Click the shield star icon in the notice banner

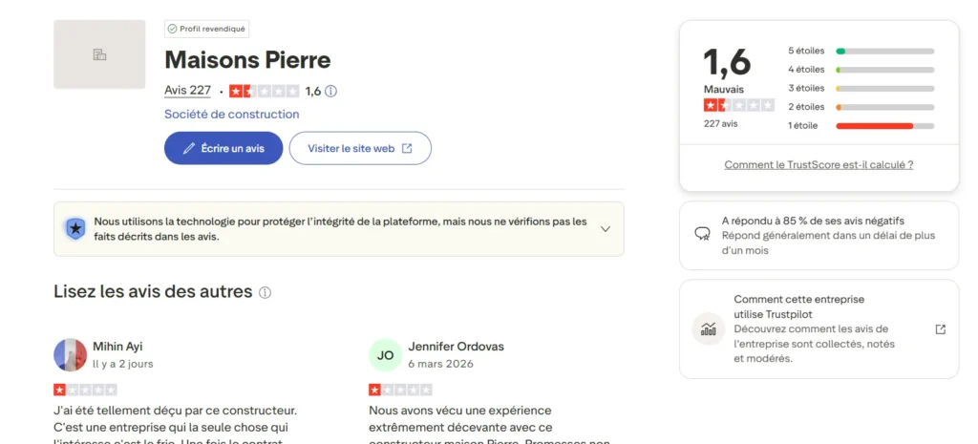tap(74, 228)
